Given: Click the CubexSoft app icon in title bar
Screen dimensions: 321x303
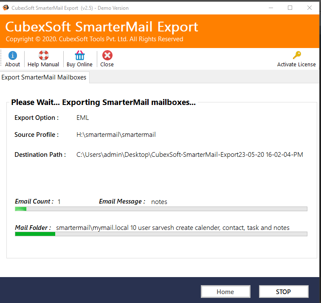Looking at the screenshot, I should click(x=6, y=8).
